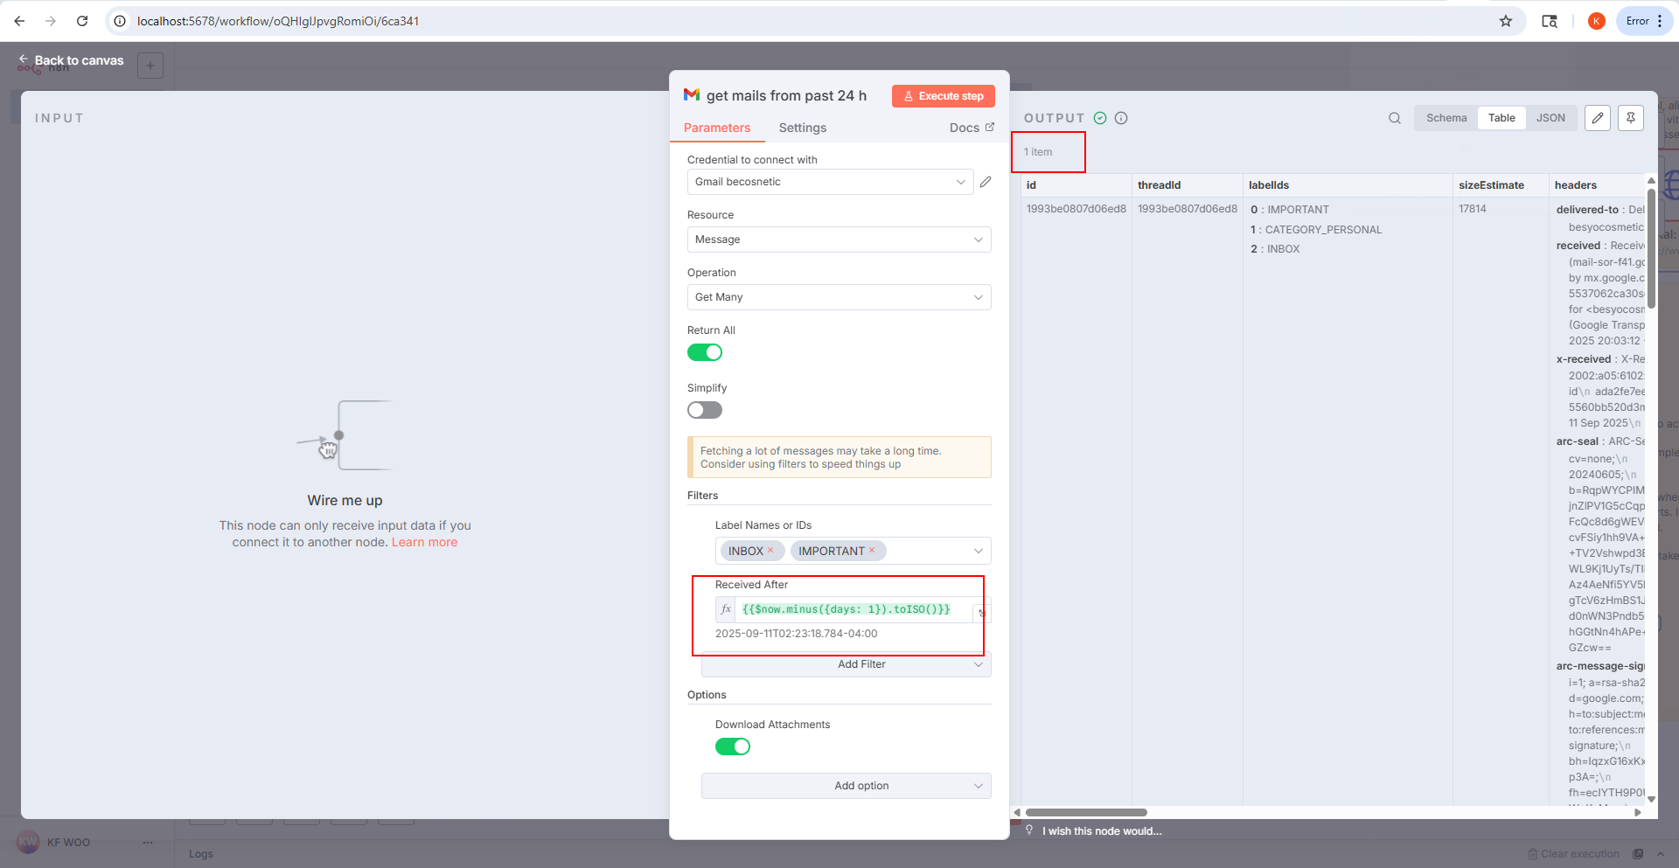This screenshot has height=868, width=1679.
Task: Click the '1 item' output count
Action: click(1038, 152)
